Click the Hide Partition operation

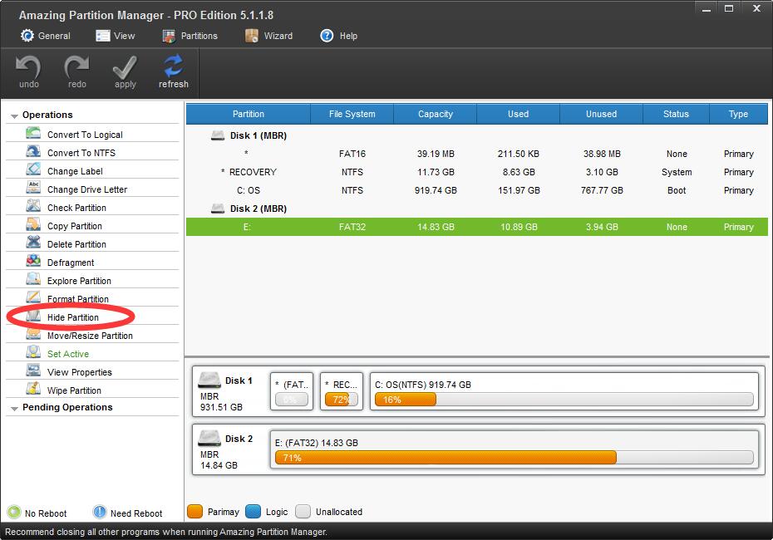[x=73, y=317]
